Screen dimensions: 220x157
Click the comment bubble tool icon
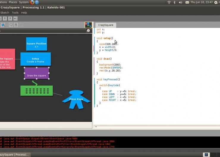(x=11, y=25)
